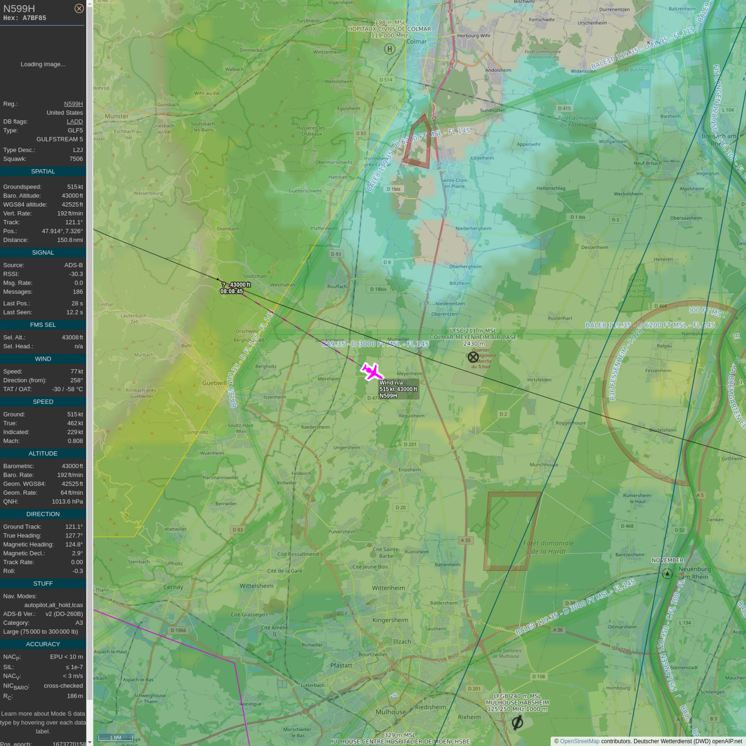Click the Mulhouse Habsheim airfield symbol

517,722
